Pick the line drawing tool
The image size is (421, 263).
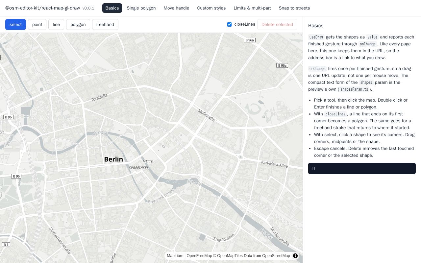[x=56, y=24]
